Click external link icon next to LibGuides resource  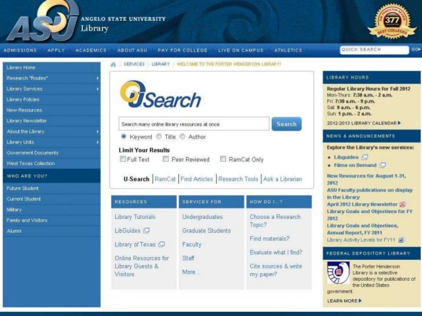click(x=146, y=230)
